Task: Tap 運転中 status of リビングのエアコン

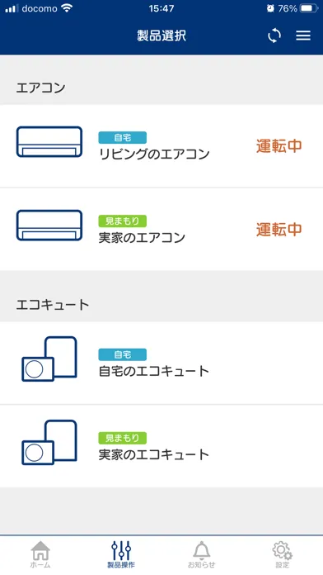Action: click(x=279, y=146)
